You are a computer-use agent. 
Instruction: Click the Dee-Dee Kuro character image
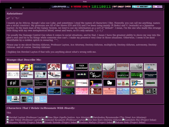point(104,120)
